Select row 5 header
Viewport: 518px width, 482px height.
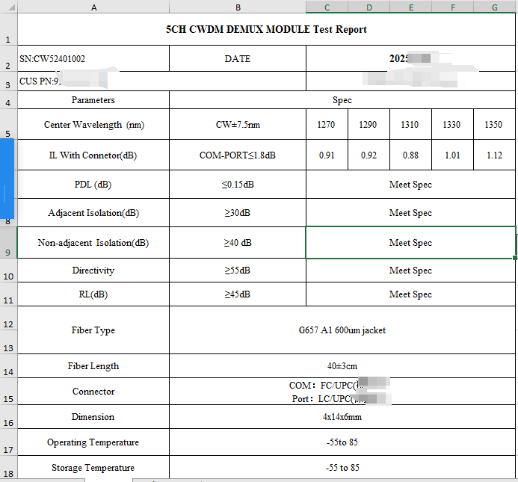click(8, 126)
